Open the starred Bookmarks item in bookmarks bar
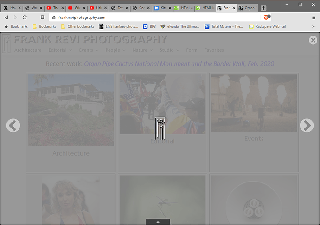 (x=16, y=26)
